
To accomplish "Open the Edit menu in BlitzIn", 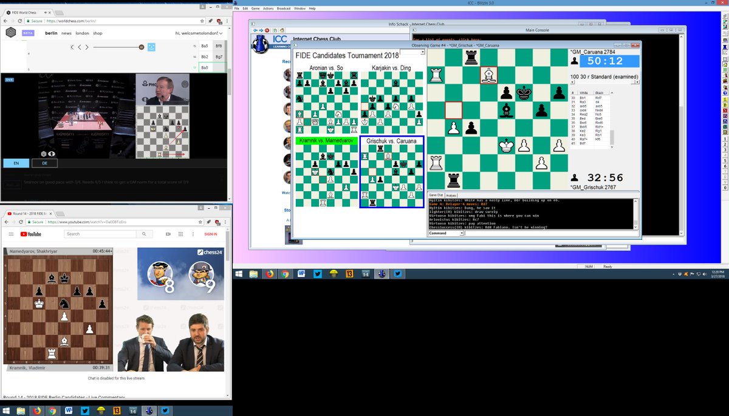I will [x=245, y=9].
